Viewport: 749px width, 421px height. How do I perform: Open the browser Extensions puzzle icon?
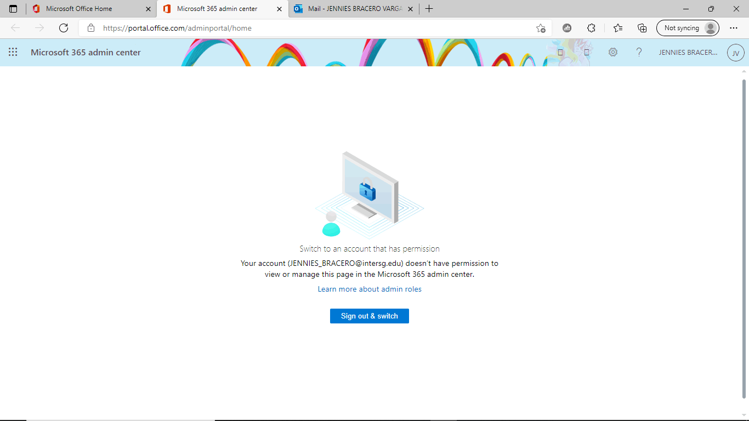tap(591, 28)
